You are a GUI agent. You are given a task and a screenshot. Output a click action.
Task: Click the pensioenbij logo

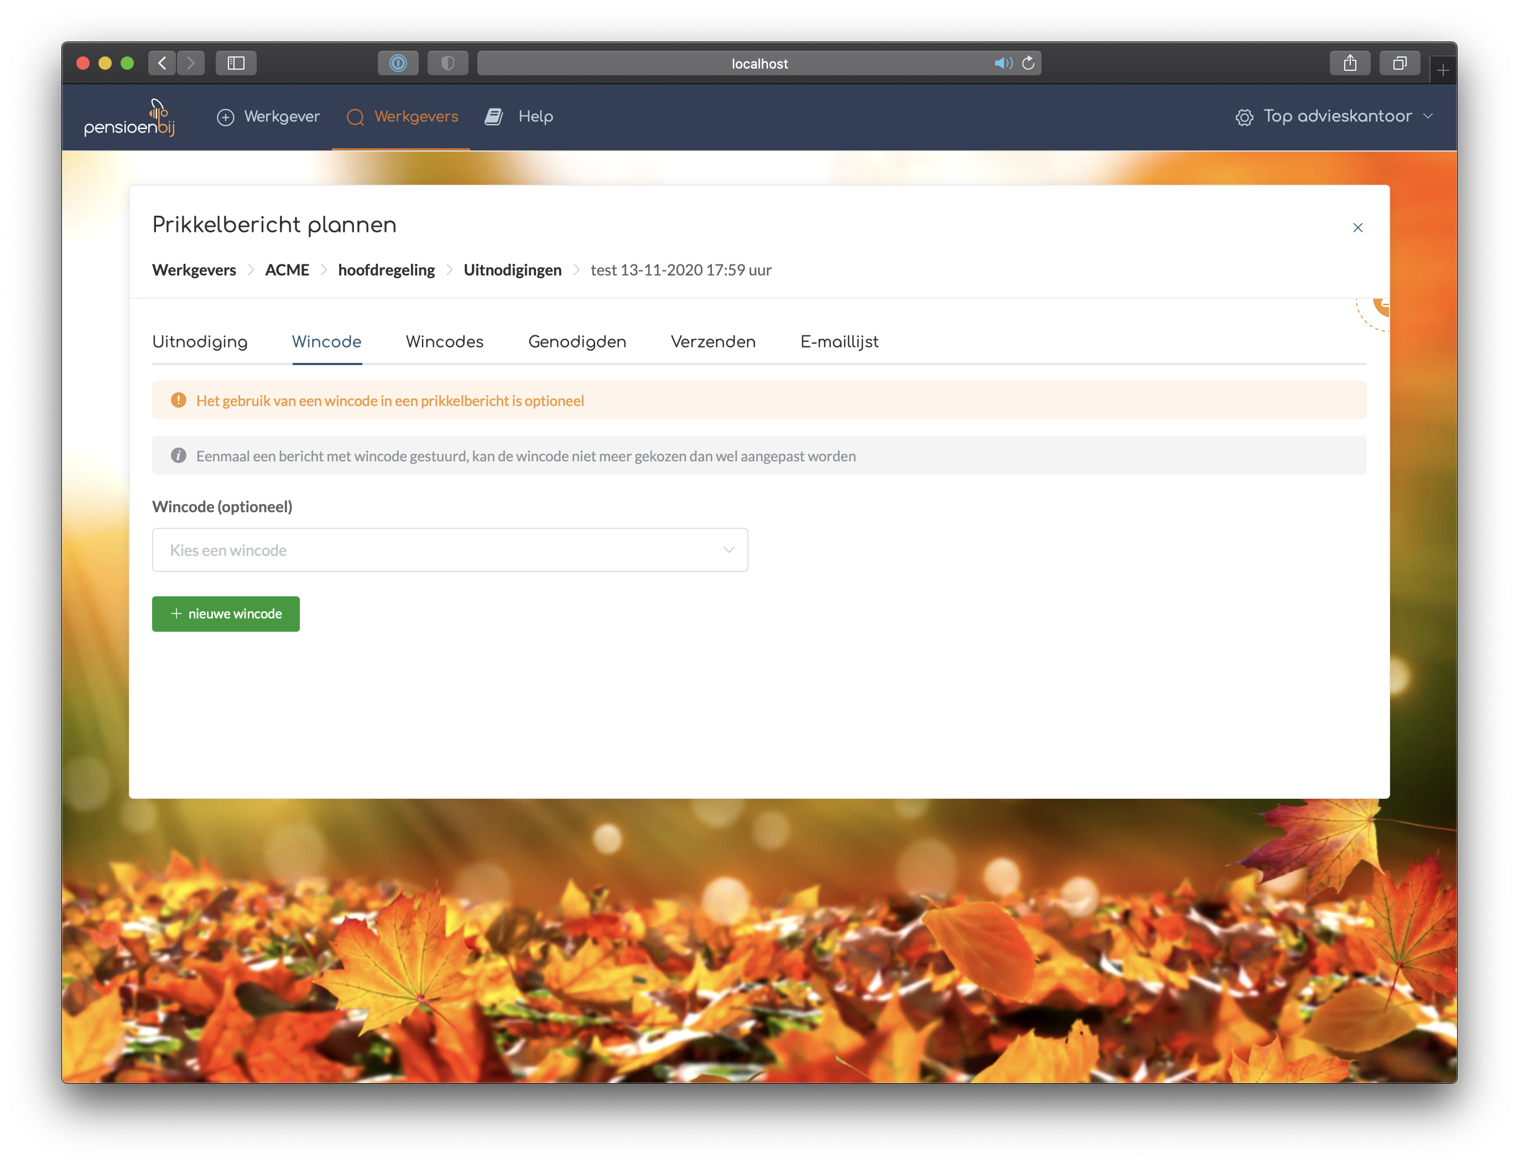pos(129,117)
